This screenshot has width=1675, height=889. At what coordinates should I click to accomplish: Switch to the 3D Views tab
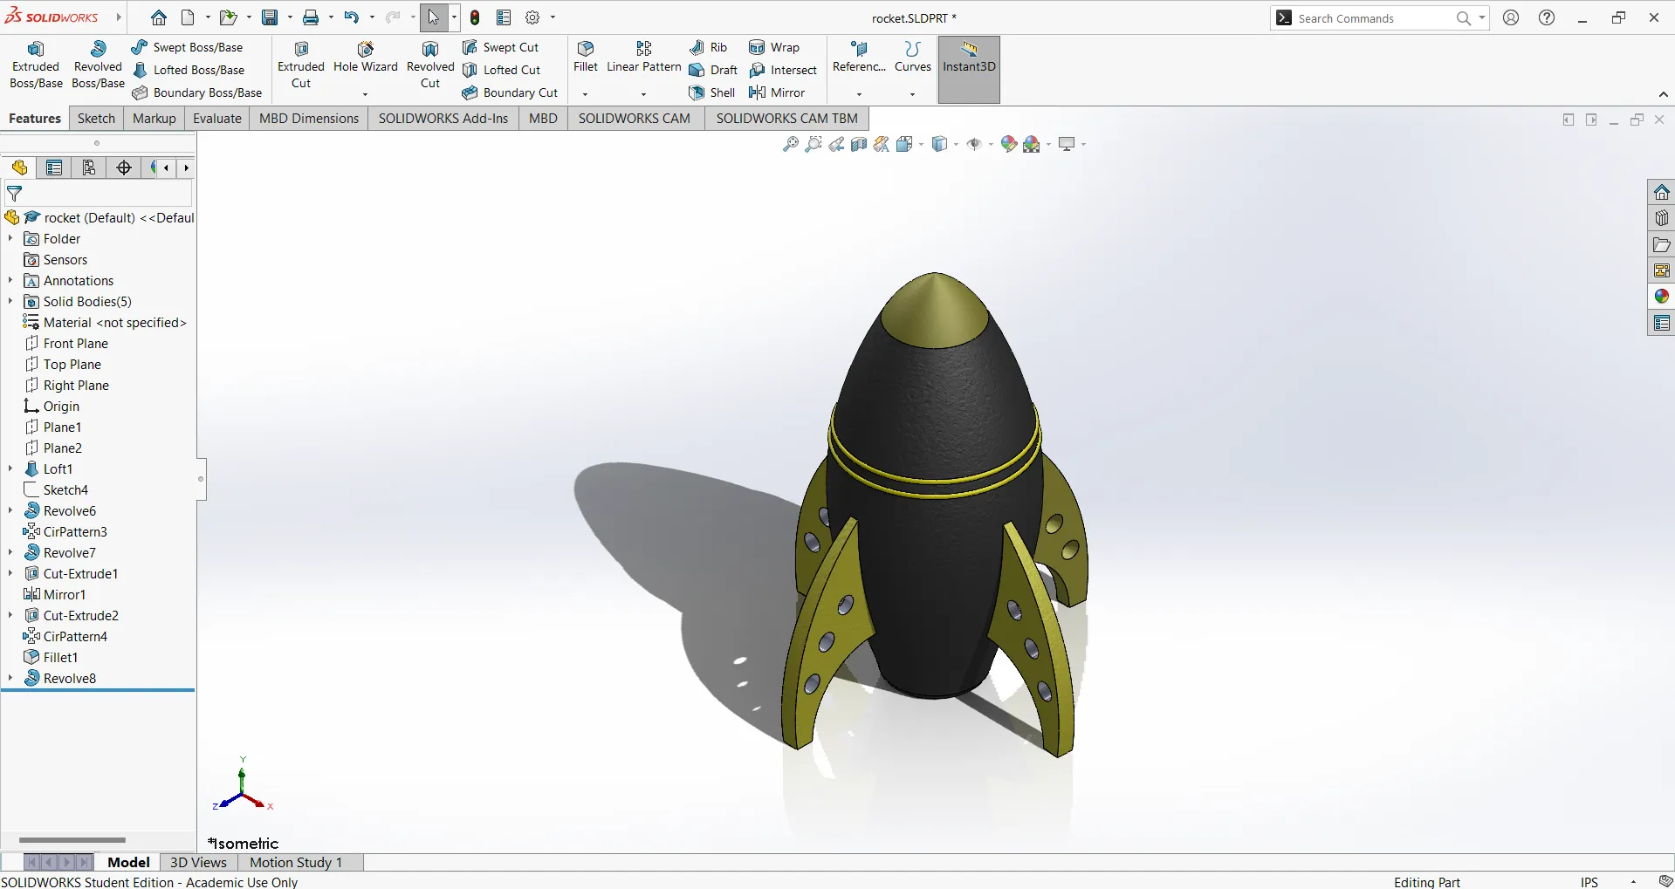pos(198,862)
